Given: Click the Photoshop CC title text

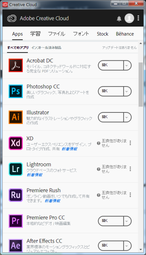Looking at the screenshot, I should coord(43,87).
